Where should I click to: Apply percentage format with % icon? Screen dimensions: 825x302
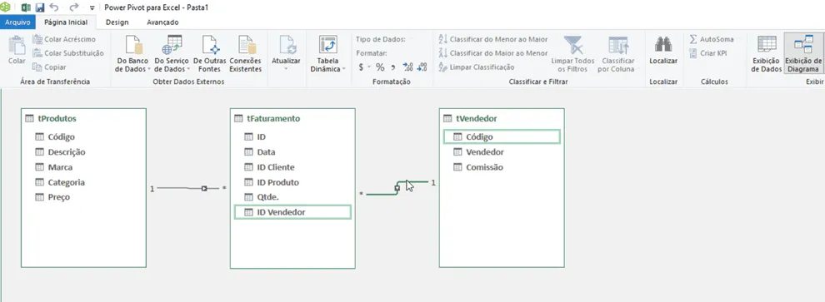[x=380, y=67]
